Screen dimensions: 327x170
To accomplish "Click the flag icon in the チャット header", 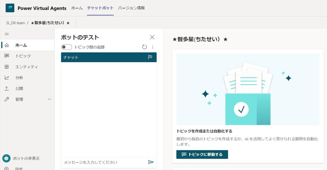I will click(x=150, y=57).
